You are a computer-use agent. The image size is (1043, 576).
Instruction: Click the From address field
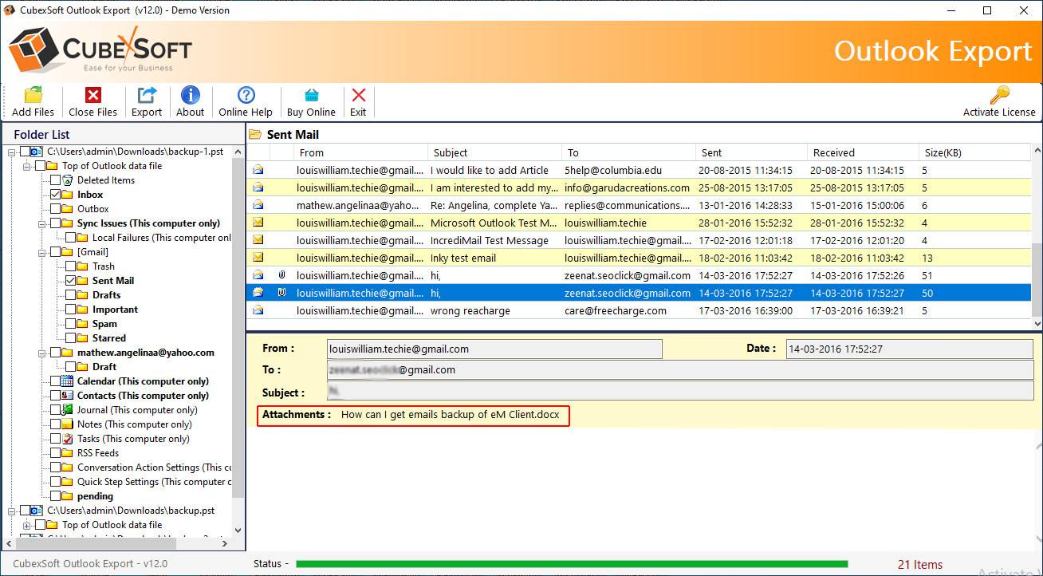494,349
